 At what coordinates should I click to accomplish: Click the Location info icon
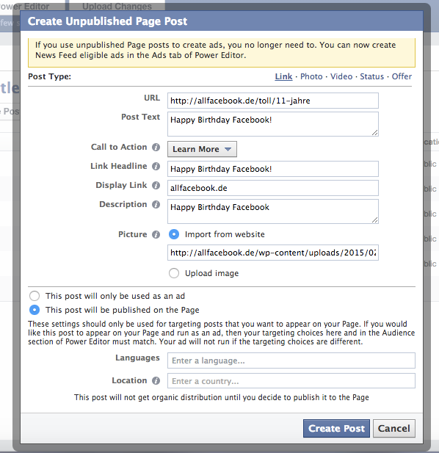point(156,380)
